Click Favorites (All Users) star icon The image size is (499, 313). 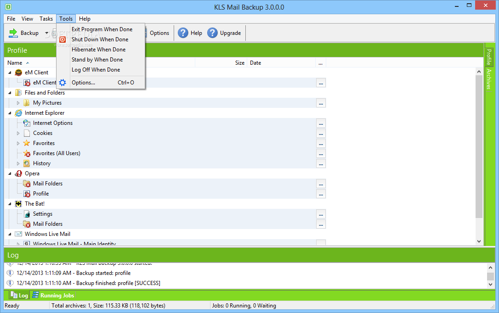27,153
